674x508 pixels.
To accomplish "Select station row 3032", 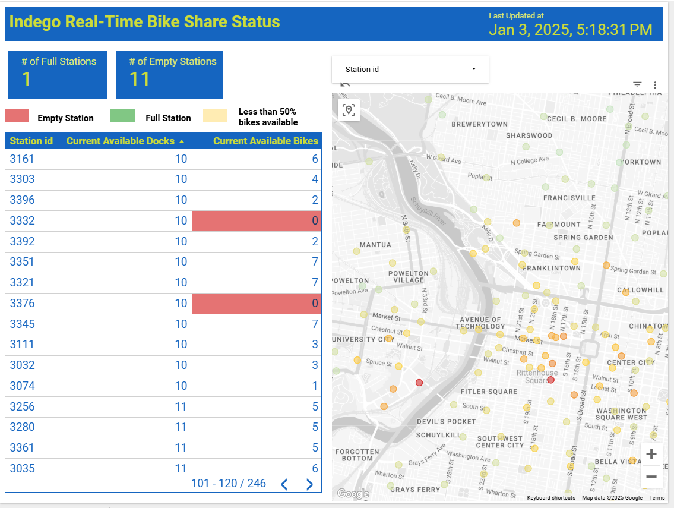I will click(163, 365).
